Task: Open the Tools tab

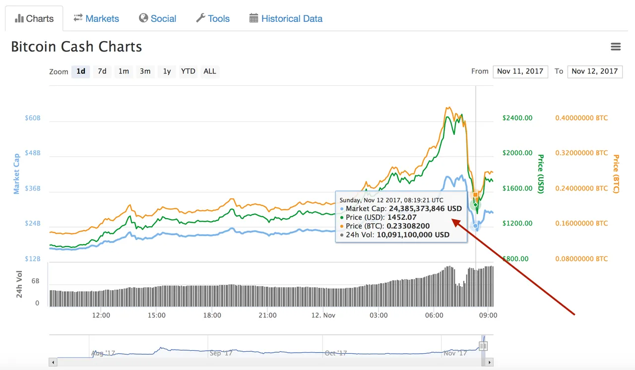Action: tap(212, 19)
